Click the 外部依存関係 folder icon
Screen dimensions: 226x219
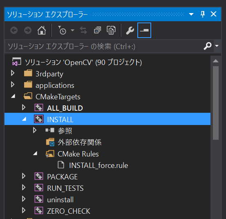[50, 142]
